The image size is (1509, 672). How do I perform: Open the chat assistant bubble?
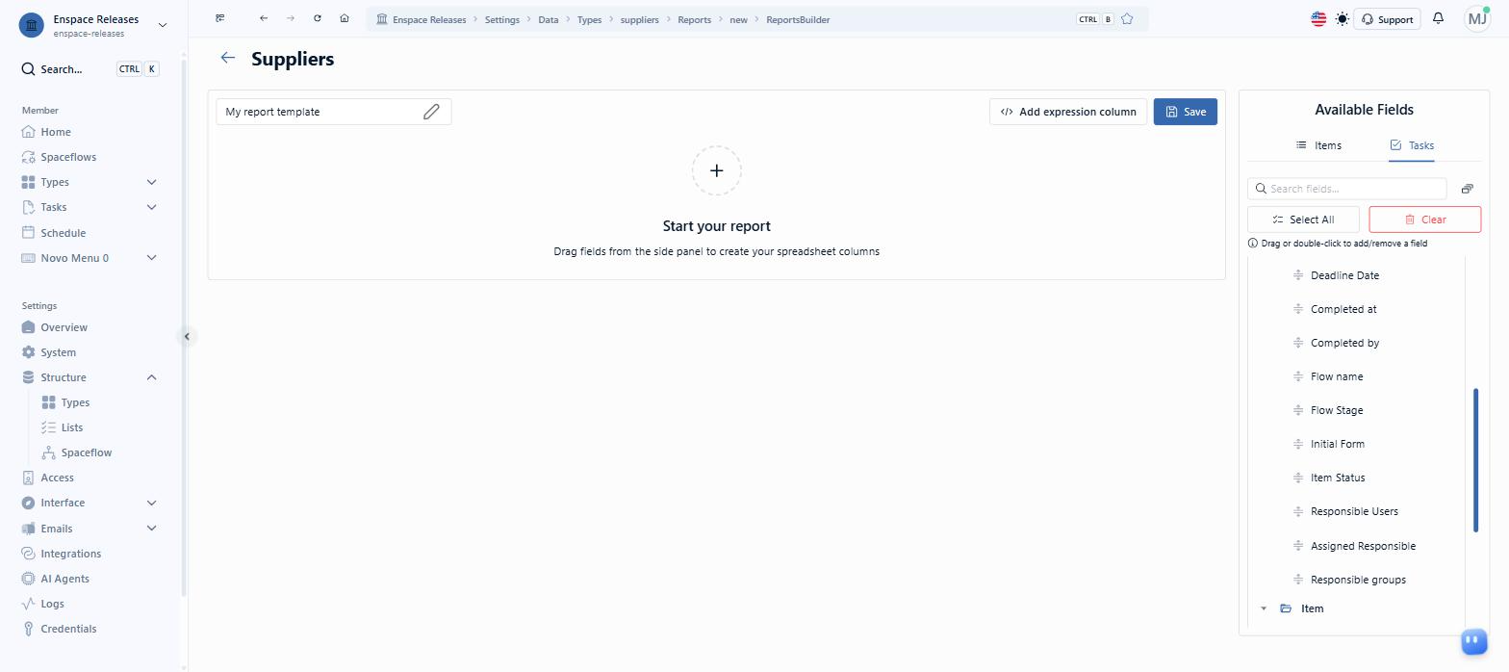coord(1473,640)
